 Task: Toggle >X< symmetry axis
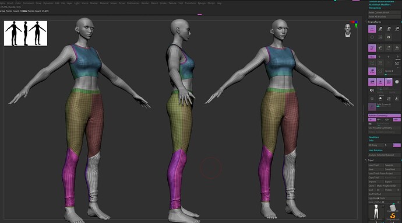point(372,120)
